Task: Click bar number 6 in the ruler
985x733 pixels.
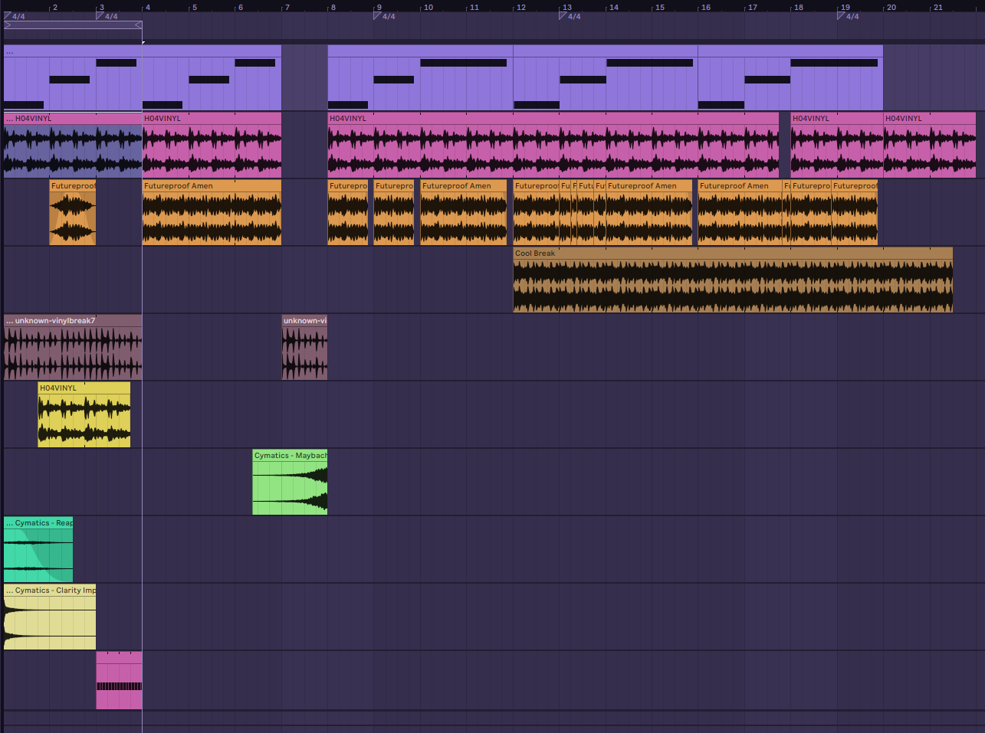Action: 241,7
